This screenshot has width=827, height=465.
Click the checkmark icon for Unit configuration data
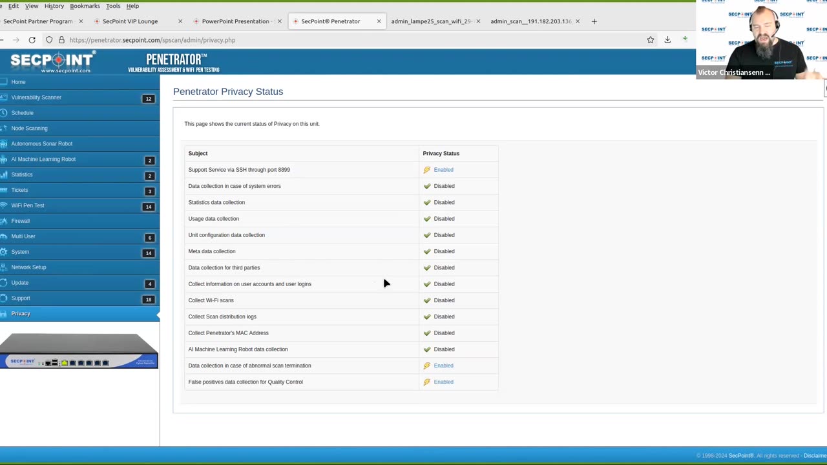[x=426, y=235]
